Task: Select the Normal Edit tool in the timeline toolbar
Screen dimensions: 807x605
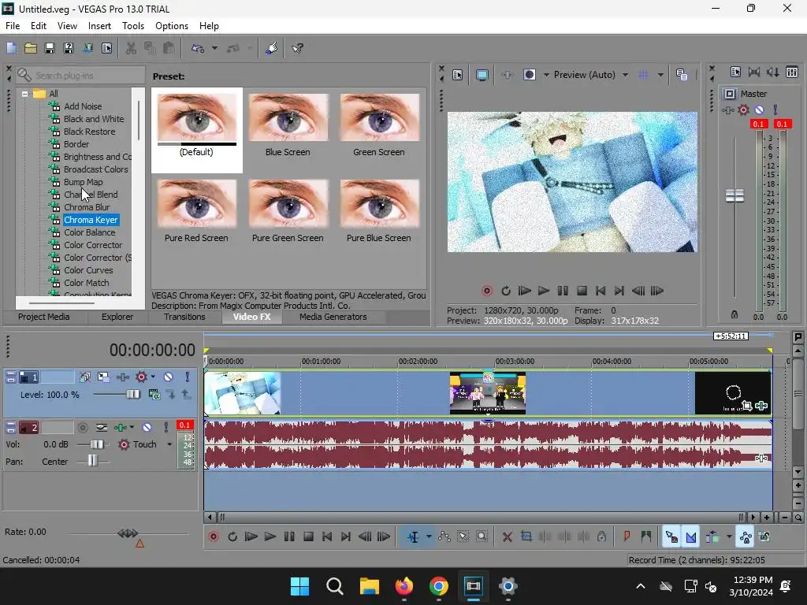Action: coord(413,536)
